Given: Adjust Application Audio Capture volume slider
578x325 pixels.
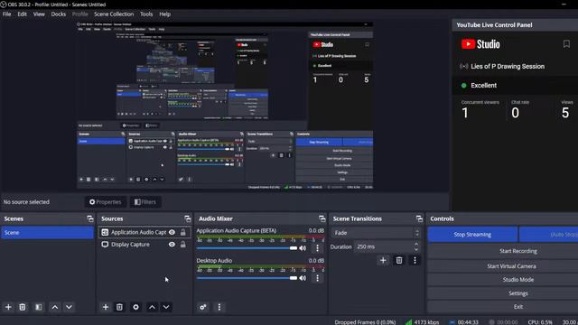Looking at the screenshot, I should [x=247, y=248].
